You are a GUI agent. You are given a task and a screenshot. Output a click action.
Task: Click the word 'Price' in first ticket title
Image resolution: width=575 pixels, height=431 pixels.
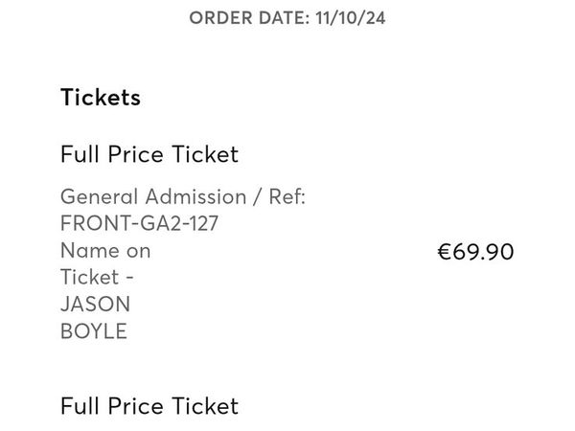click(x=135, y=154)
